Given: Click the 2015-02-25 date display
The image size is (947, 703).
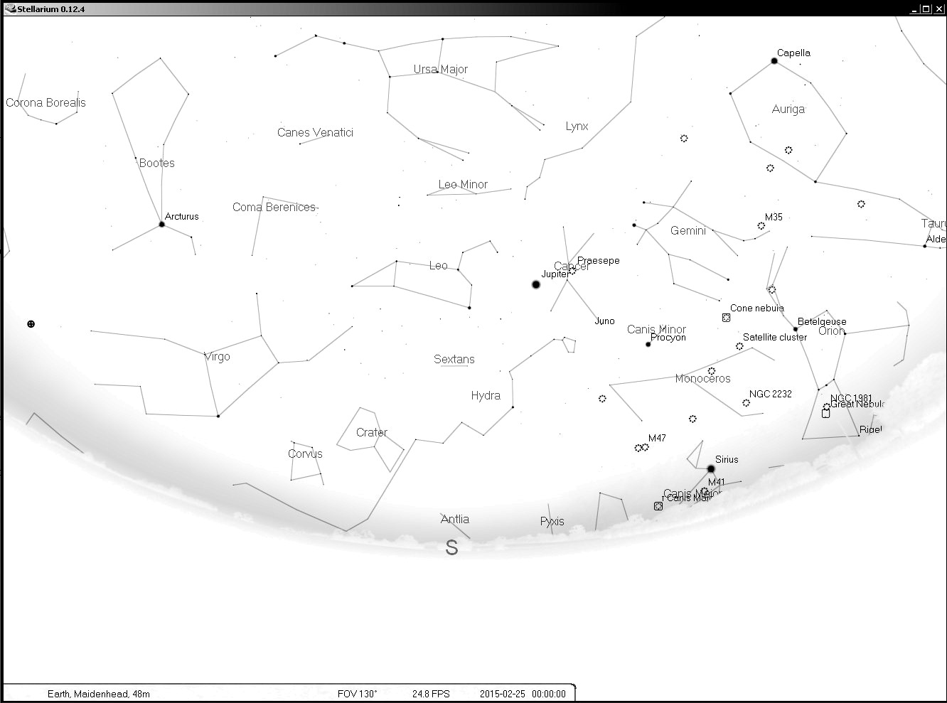Looking at the screenshot, I should click(502, 694).
